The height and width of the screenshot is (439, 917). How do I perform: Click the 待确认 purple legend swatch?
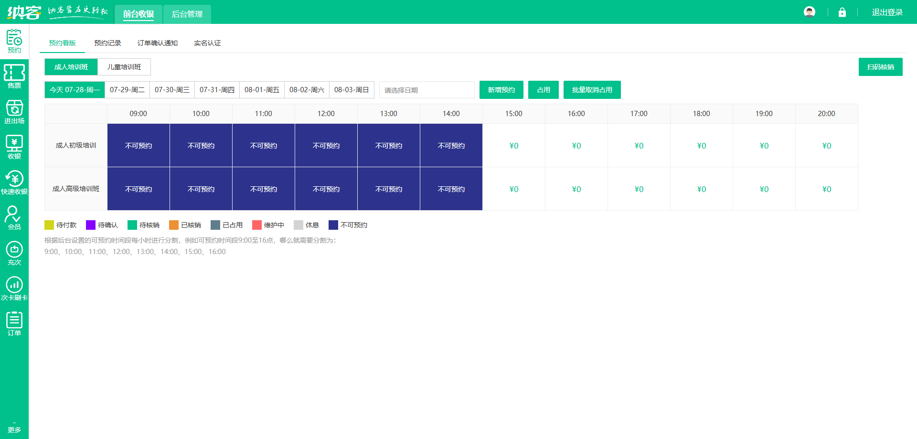pyautogui.click(x=91, y=225)
